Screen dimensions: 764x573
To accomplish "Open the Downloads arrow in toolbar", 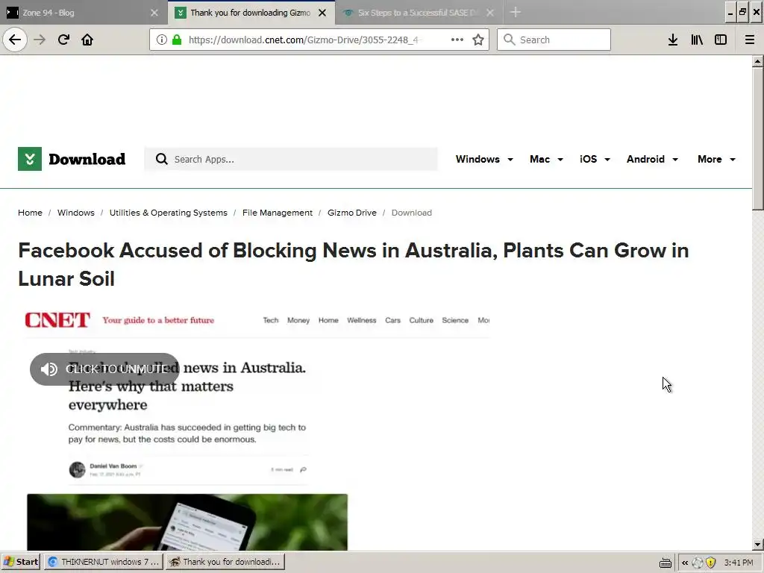I will tap(673, 40).
